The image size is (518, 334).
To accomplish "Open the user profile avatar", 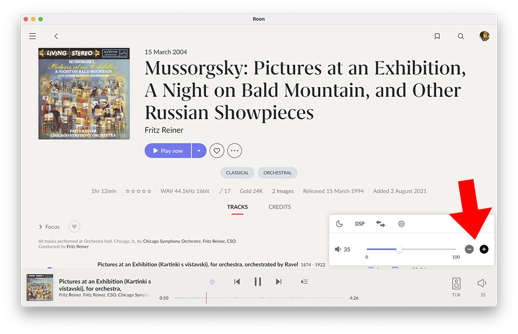I will (484, 36).
